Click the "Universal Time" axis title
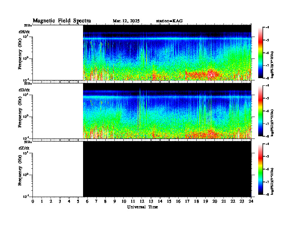The image size is (299, 231). click(142, 207)
